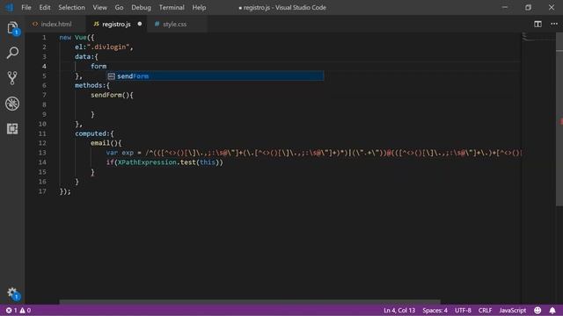Open the View menu
The width and height of the screenshot is (563, 316).
(99, 8)
